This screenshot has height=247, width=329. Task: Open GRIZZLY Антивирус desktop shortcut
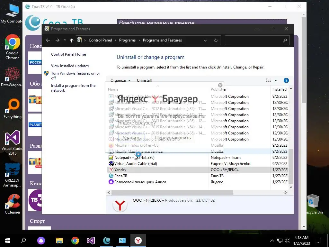coord(13,175)
